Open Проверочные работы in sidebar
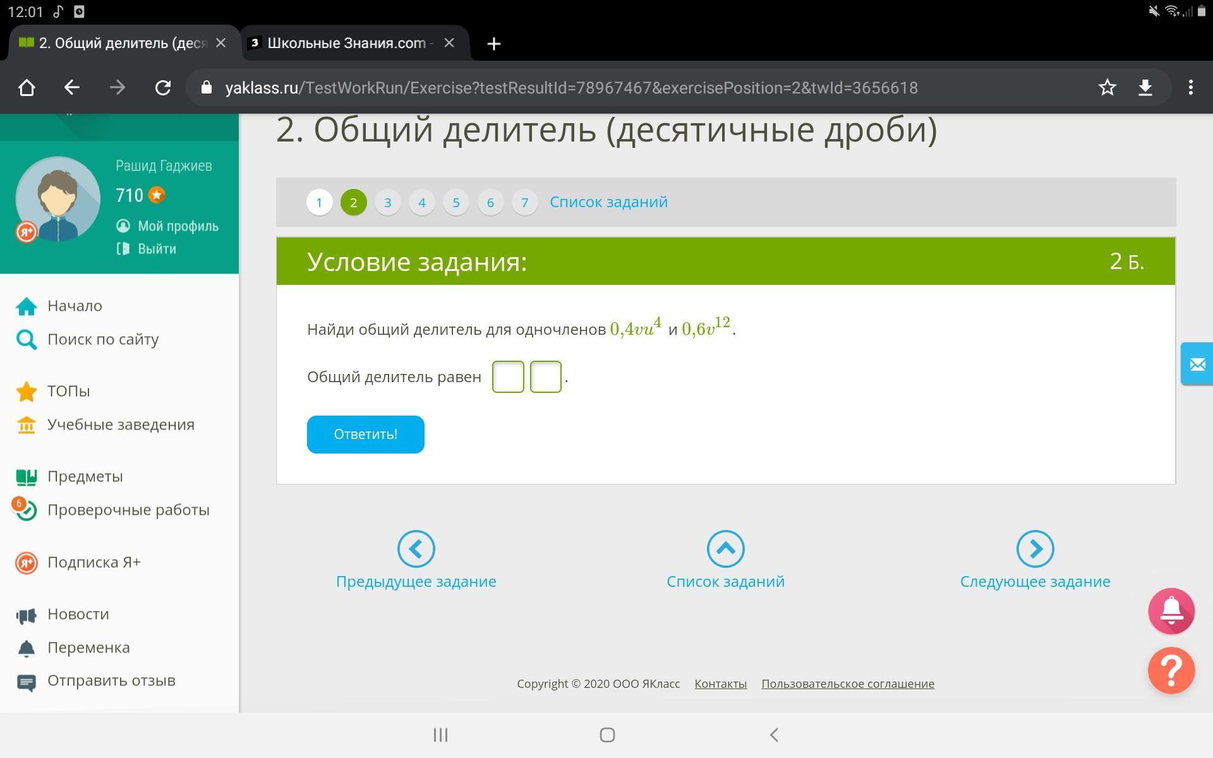This screenshot has height=758, width=1213. point(128,510)
